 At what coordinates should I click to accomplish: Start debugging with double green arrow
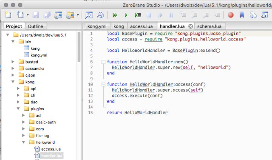tap(114, 15)
